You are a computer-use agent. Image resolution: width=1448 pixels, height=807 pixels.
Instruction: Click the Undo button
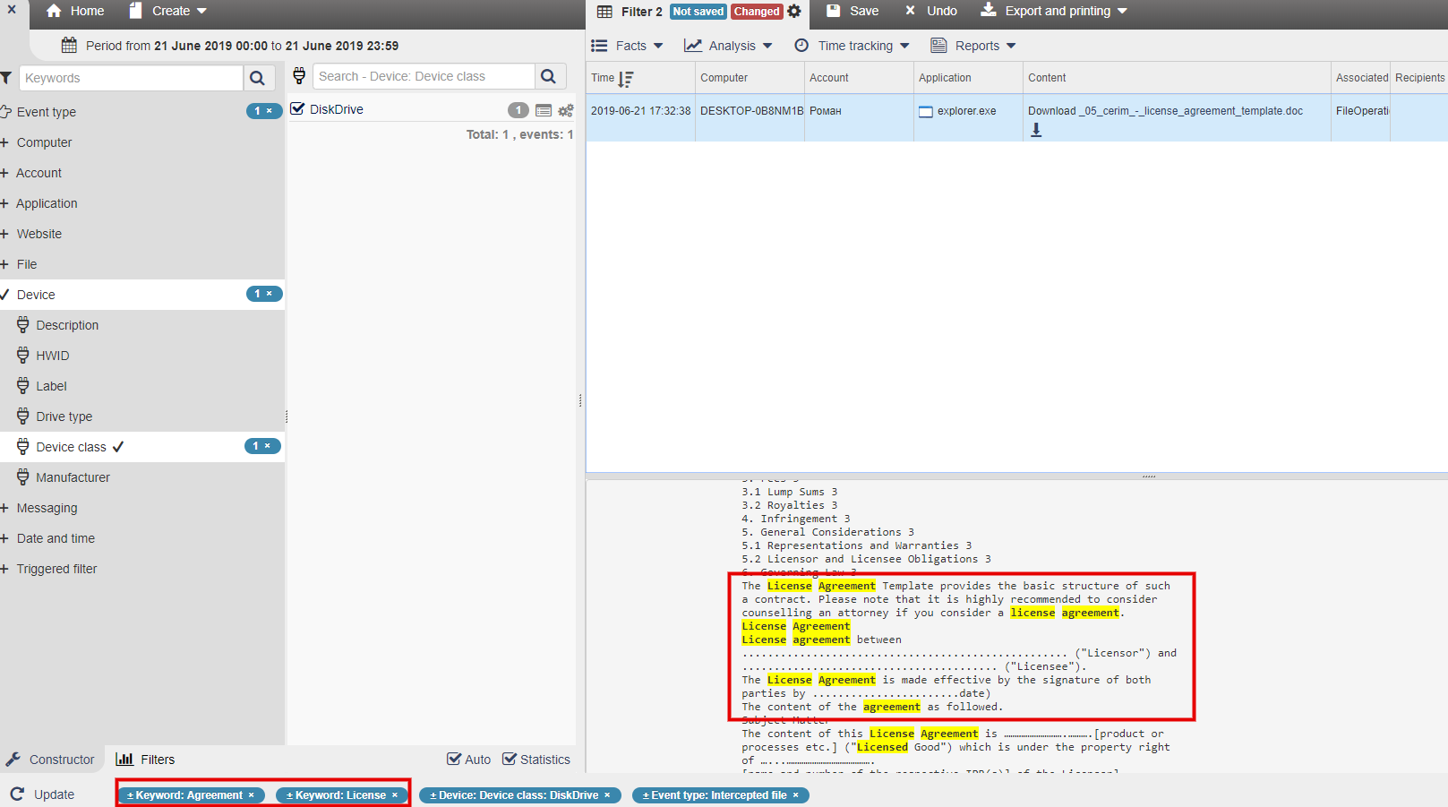(x=931, y=12)
